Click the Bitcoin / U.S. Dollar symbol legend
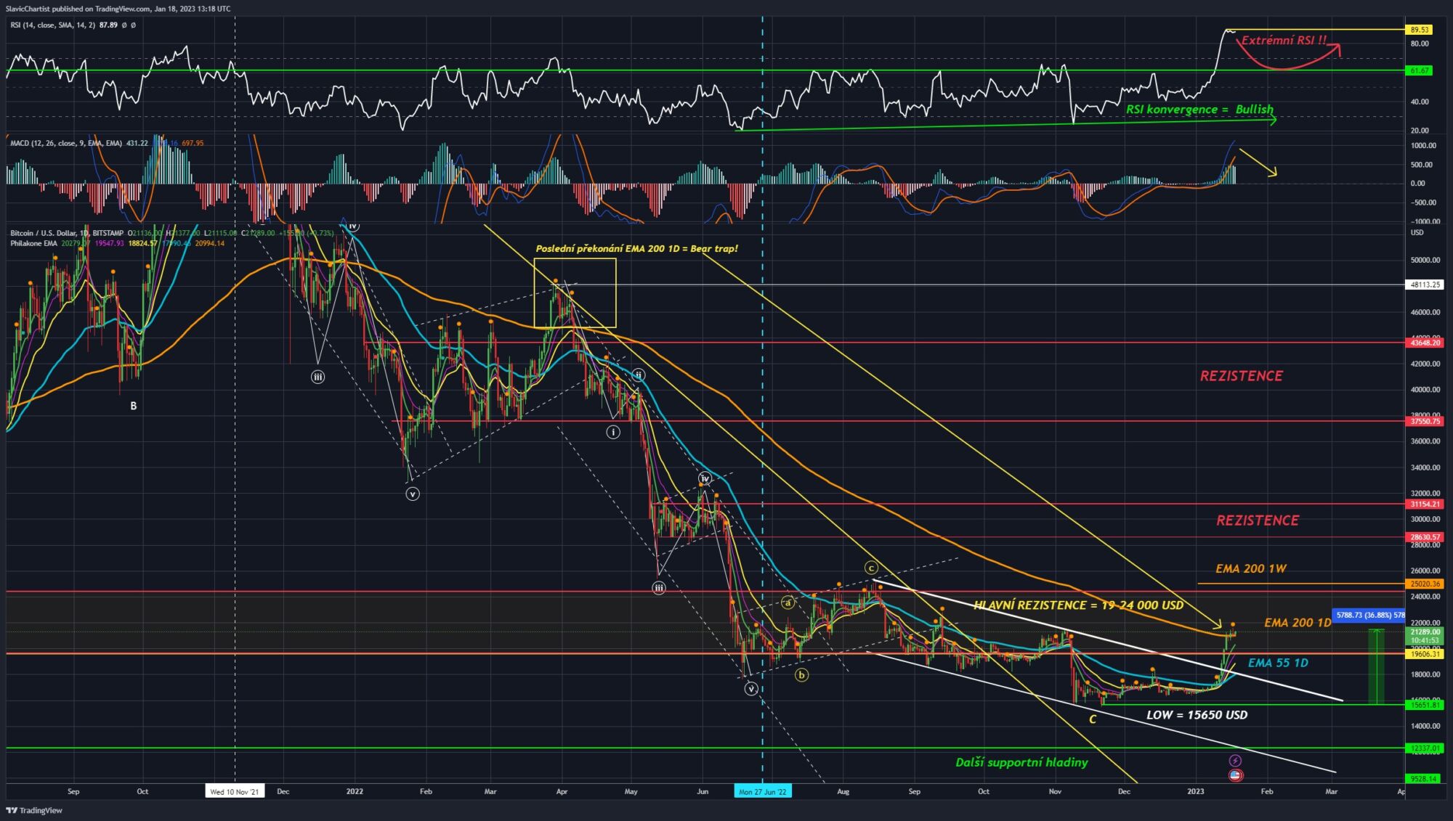 tap(67, 233)
